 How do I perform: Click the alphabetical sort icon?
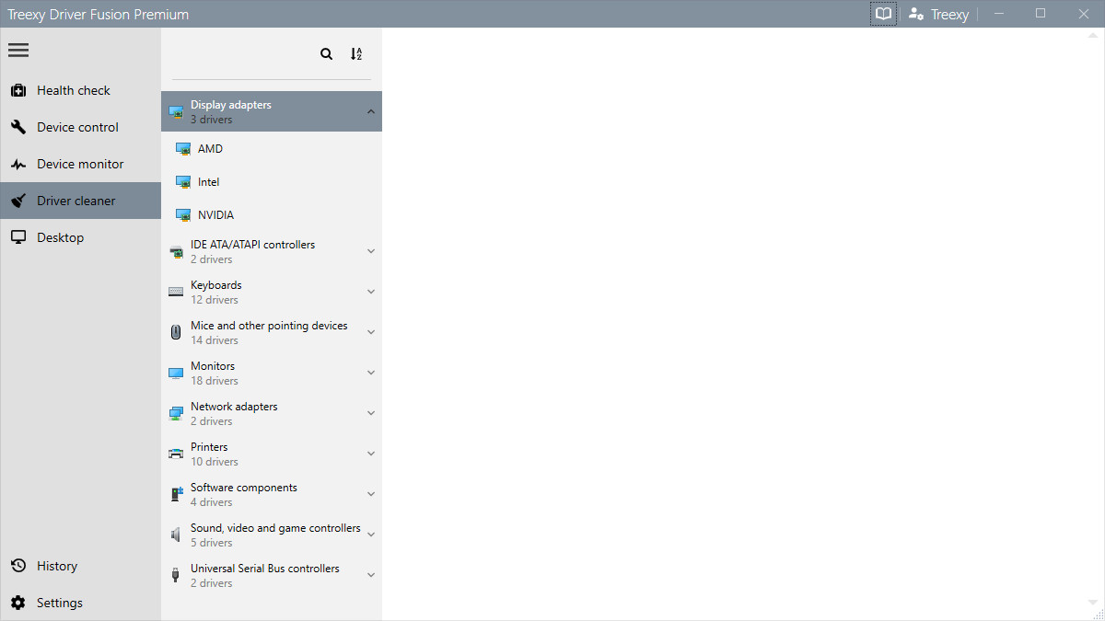(356, 53)
